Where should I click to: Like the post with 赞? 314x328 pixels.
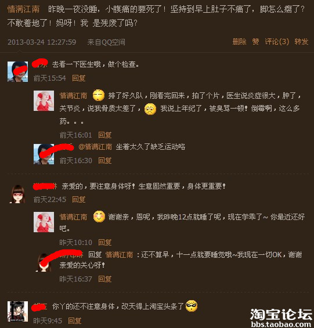pyautogui.click(x=255, y=42)
